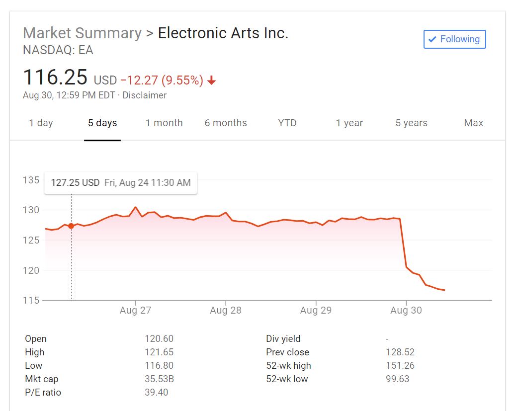The width and height of the screenshot is (518, 411).
Task: Click the 127.25 USD tooltip box
Action: (x=121, y=183)
